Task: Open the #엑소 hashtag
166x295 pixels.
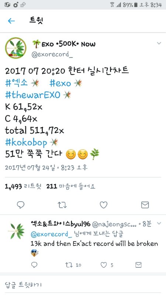Action: pyautogui.click(x=16, y=83)
